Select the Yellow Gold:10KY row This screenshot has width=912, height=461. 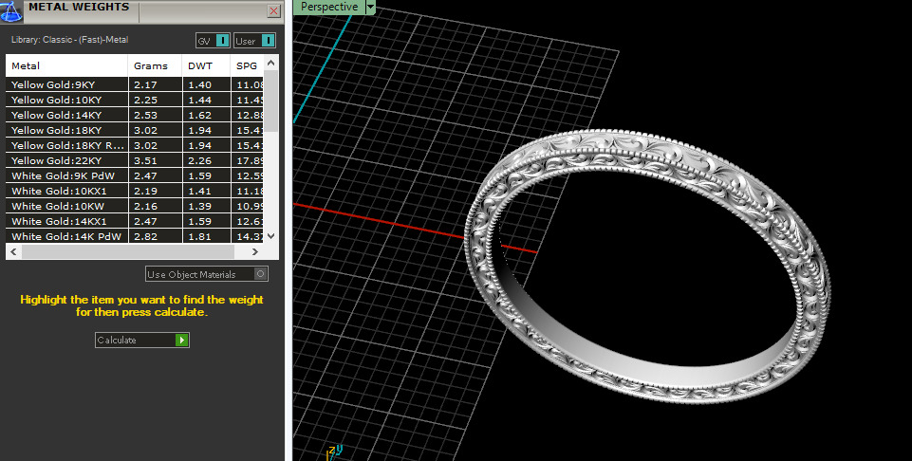tap(135, 100)
